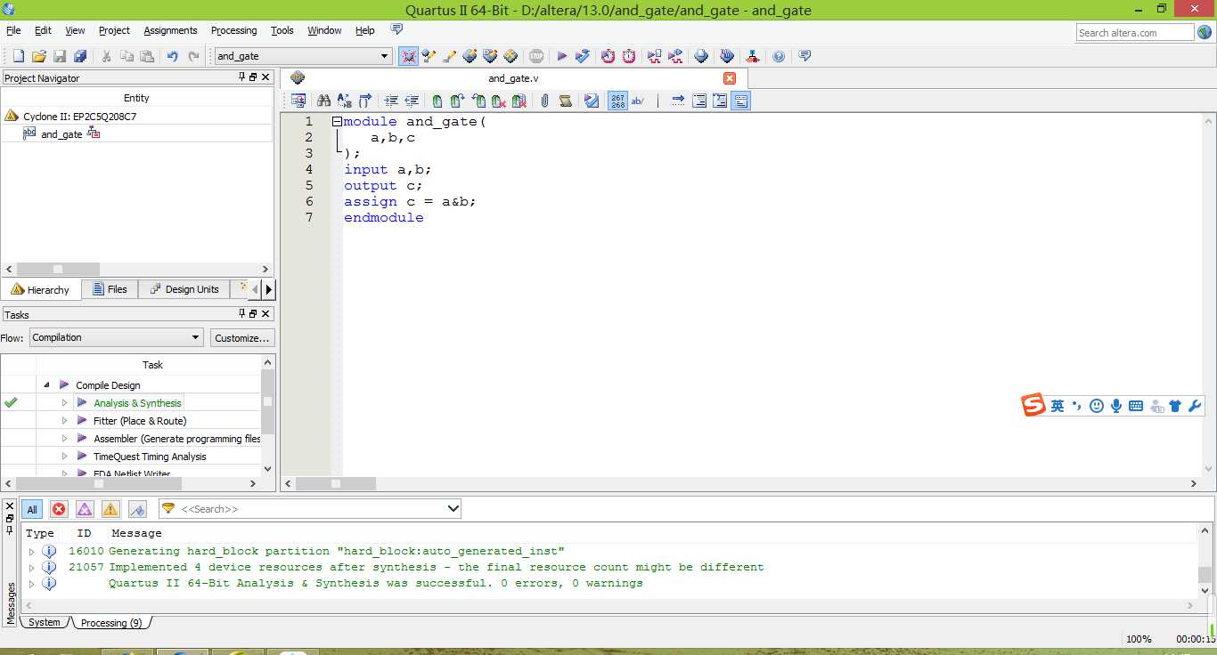Screen dimensions: 1217x655
Task: Save the current file with the diskette icon
Action: point(60,56)
